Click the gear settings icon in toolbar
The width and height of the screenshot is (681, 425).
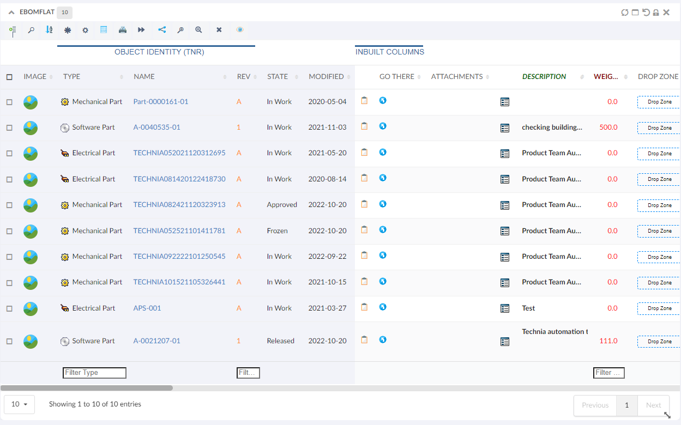click(85, 31)
